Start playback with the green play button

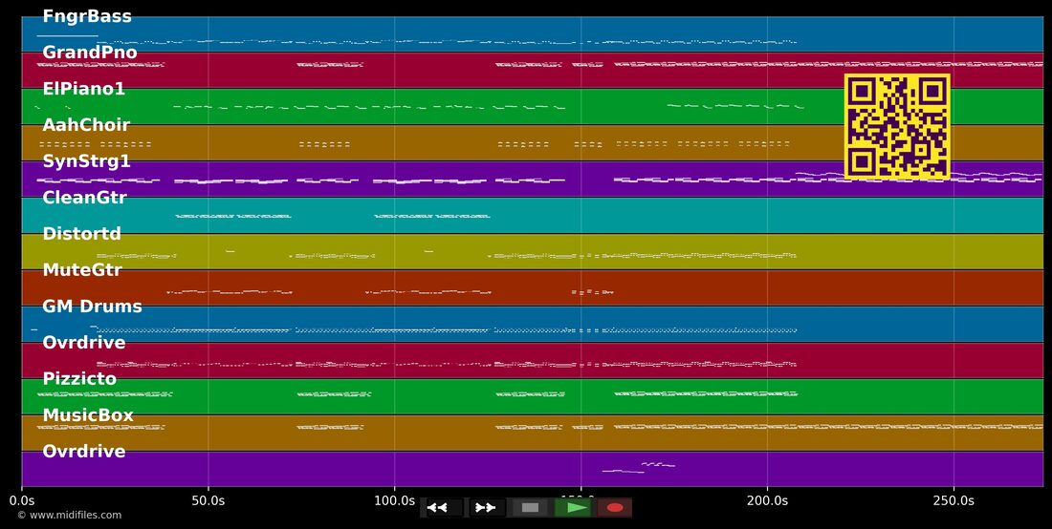tap(572, 508)
